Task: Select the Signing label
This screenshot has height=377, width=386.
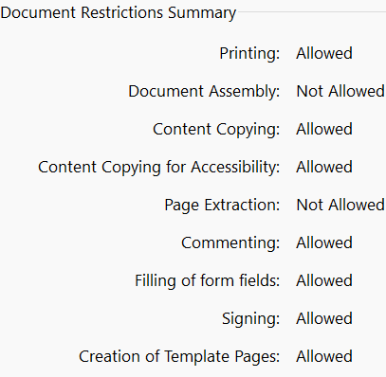Action: pyautogui.click(x=251, y=319)
